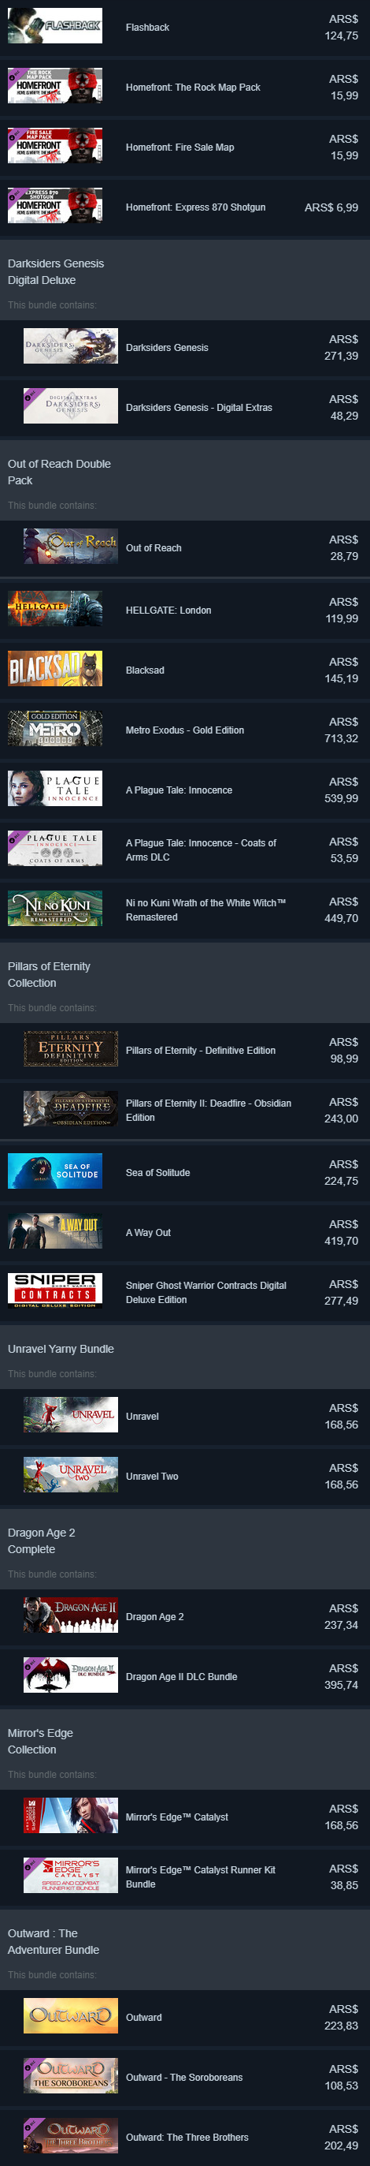Open the Sea of Solitude thumbnail
Image resolution: width=370 pixels, height=2166 pixels.
[x=54, y=1171]
